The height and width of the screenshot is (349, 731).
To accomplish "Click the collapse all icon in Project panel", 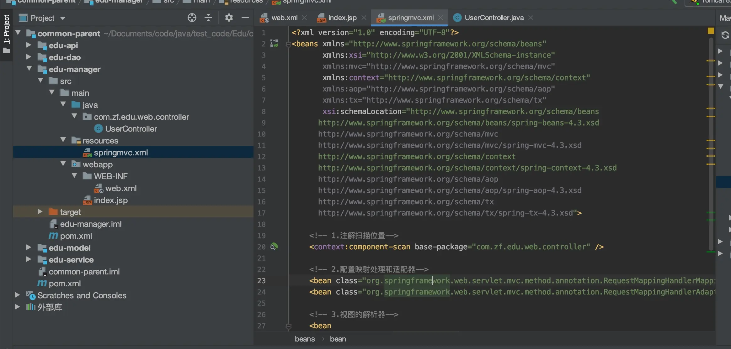I will [208, 18].
